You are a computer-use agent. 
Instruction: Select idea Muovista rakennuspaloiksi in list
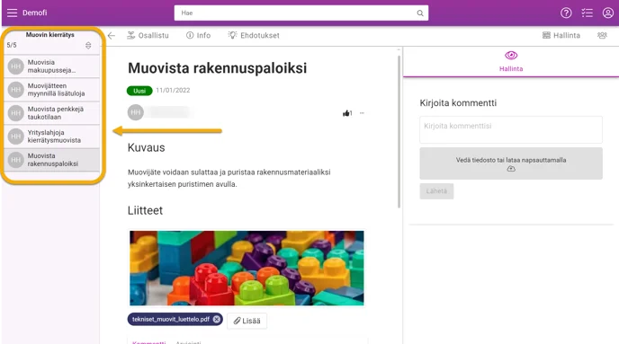(x=51, y=160)
